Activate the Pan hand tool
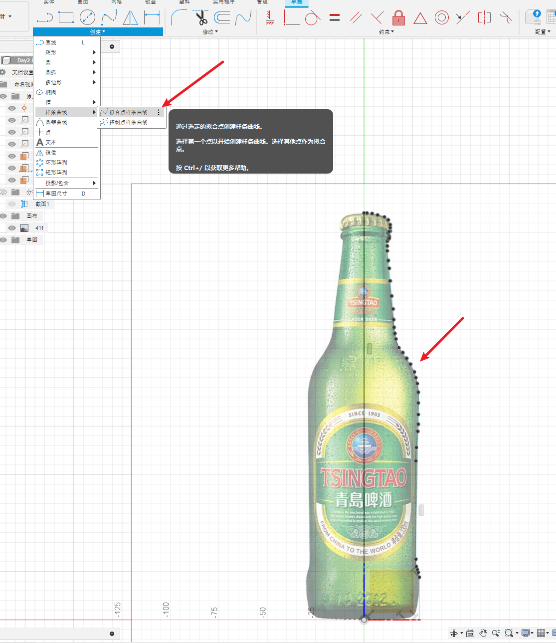 point(483,633)
